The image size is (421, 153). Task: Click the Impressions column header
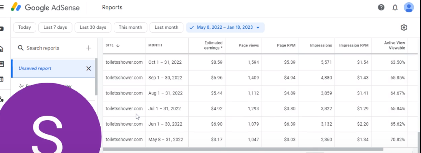pyautogui.click(x=321, y=45)
